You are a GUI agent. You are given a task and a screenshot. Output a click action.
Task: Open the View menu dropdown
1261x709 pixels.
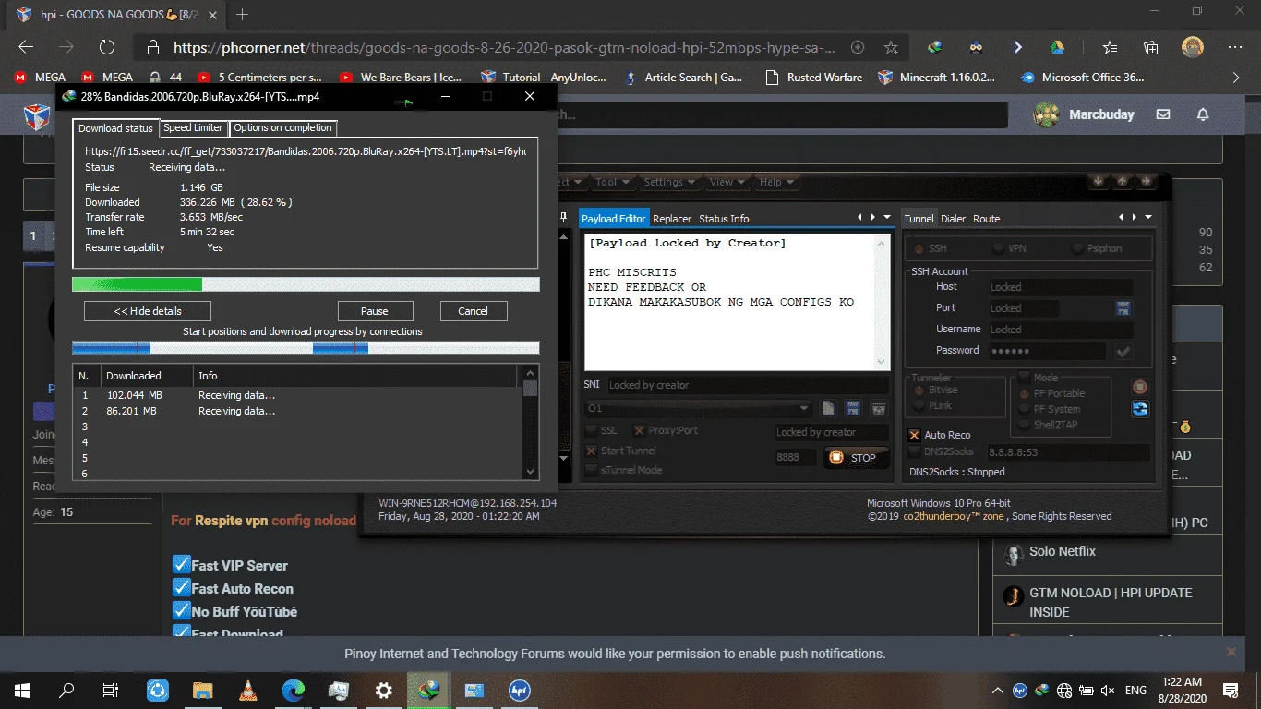[727, 182]
